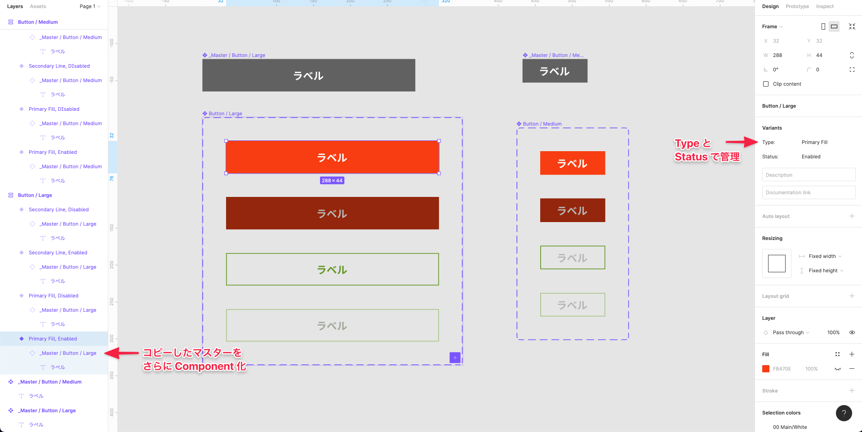Click the independent corners icon

[852, 70]
